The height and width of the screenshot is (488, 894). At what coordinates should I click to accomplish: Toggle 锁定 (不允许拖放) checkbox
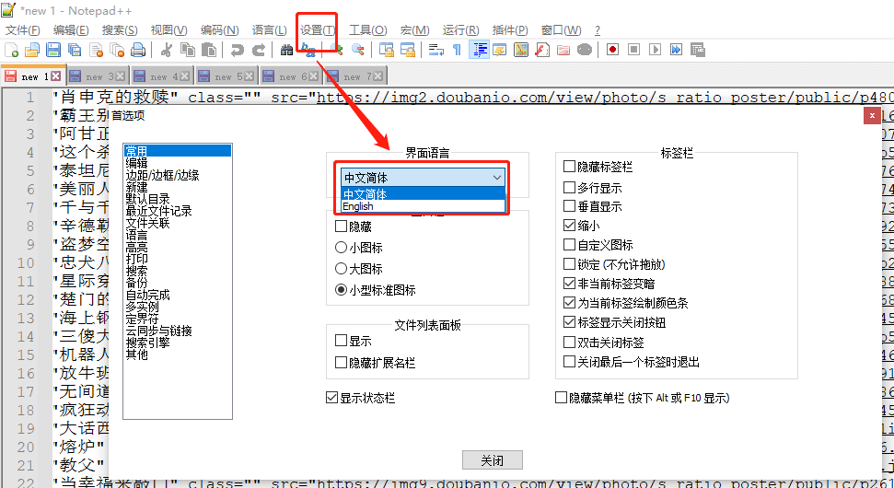click(569, 264)
